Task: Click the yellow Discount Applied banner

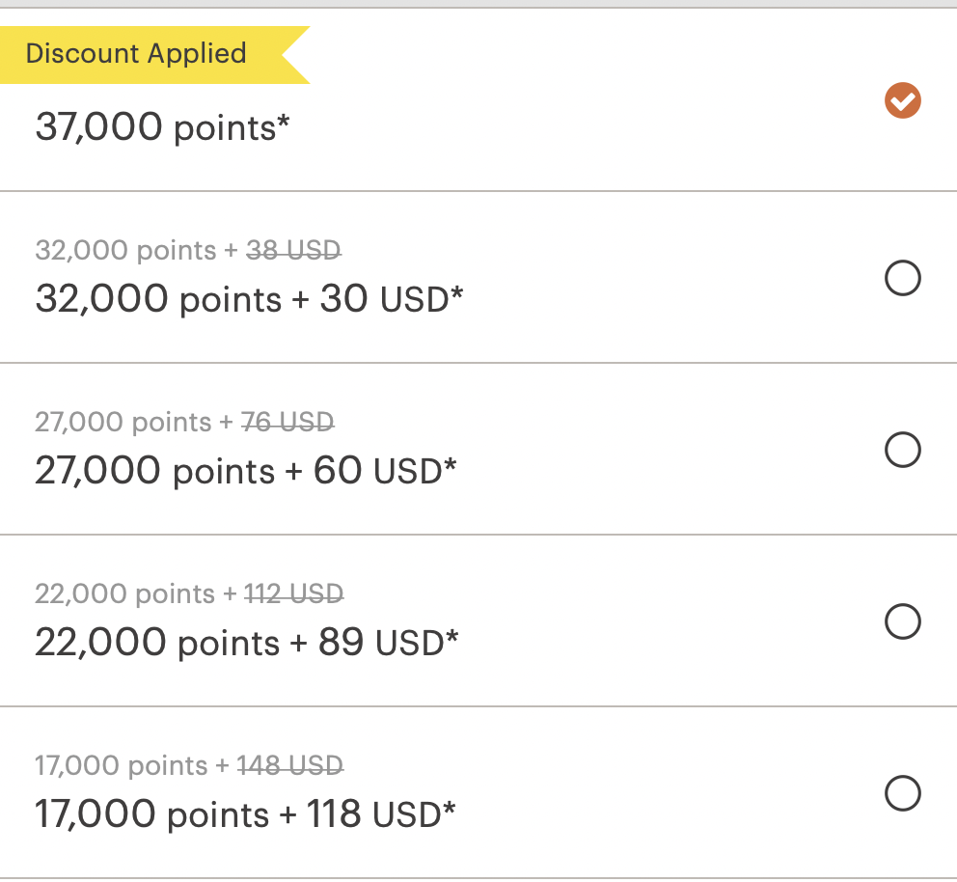Action: click(x=155, y=55)
